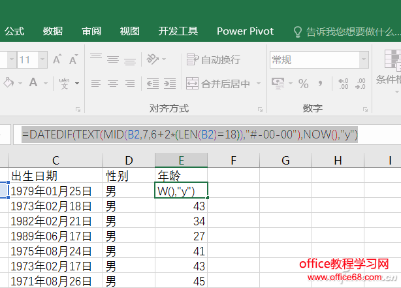401x288 pixels.
Task: Increase the cell indent
Action: click(x=170, y=84)
